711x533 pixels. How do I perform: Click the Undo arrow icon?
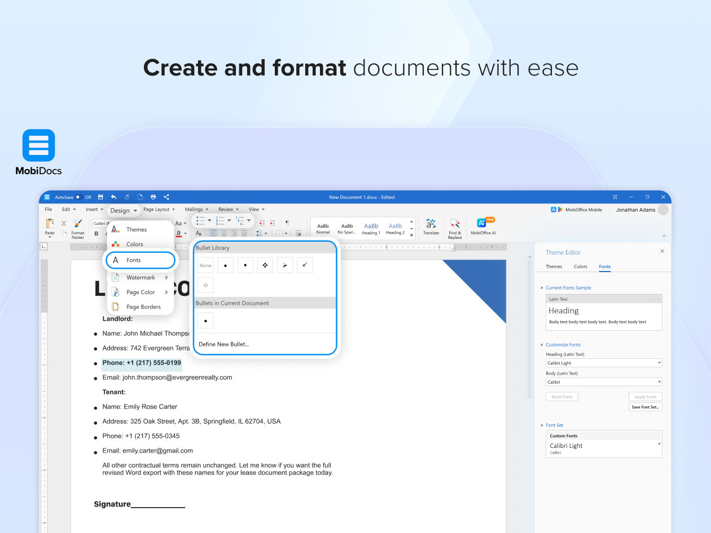pos(113,197)
